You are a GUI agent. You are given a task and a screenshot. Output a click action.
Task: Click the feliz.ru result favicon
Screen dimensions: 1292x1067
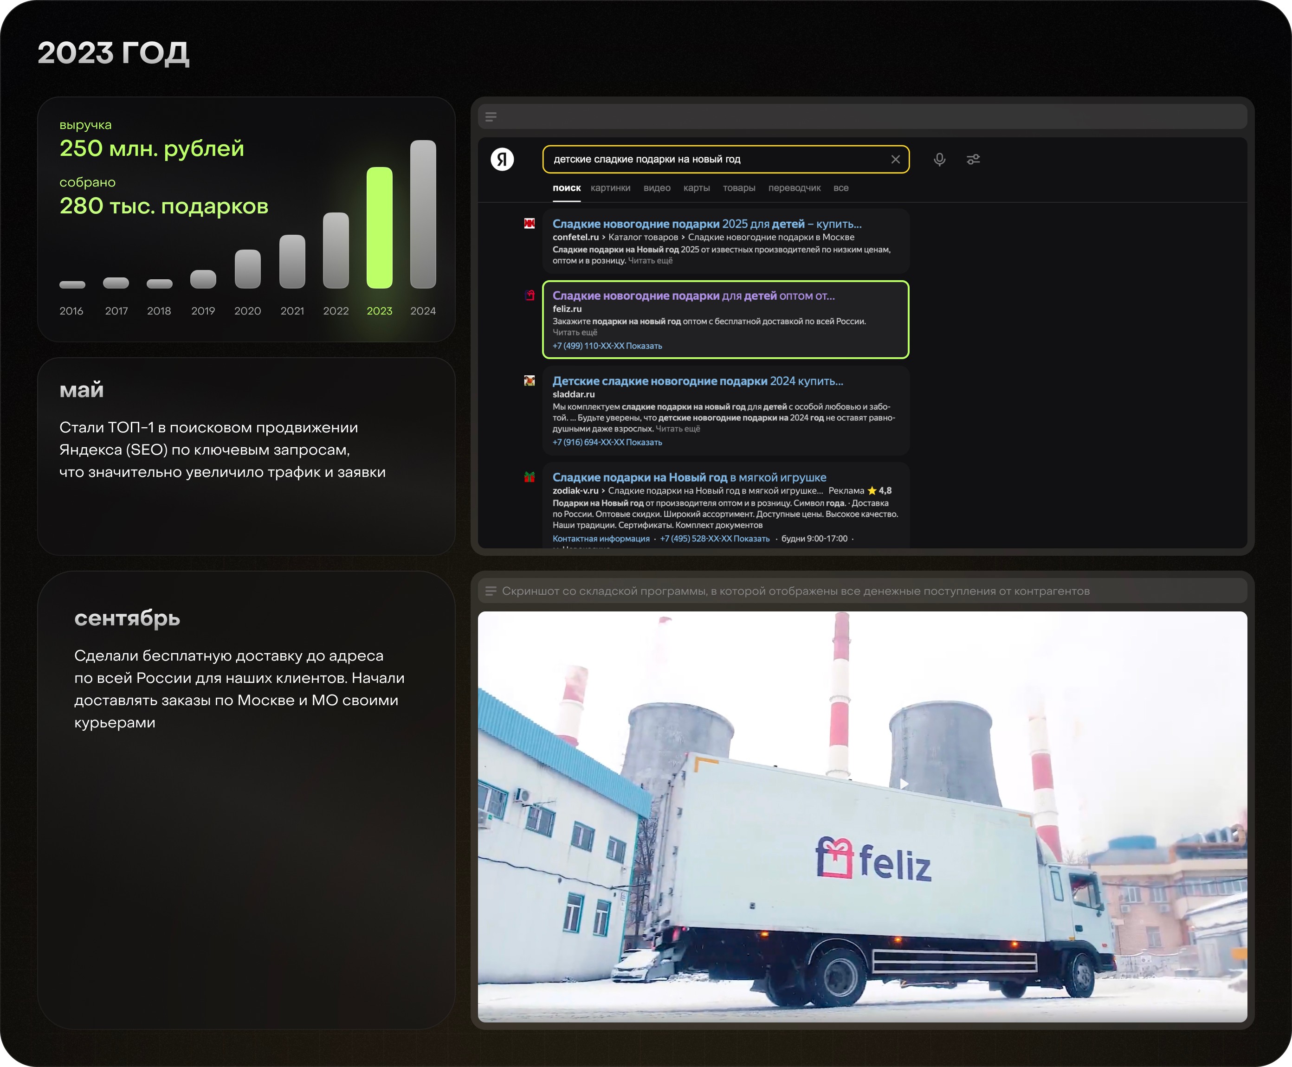530,296
